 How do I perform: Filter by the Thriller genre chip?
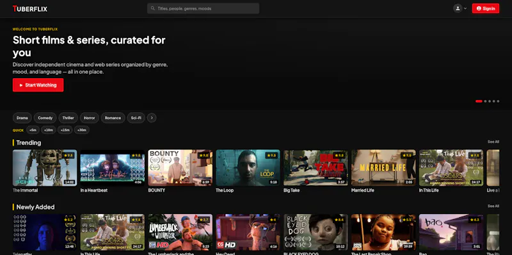point(68,118)
